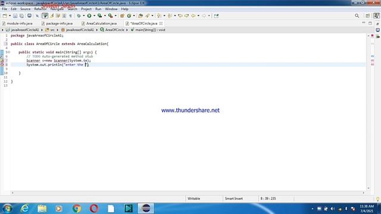Open the Source menu

pyautogui.click(x=25, y=9)
